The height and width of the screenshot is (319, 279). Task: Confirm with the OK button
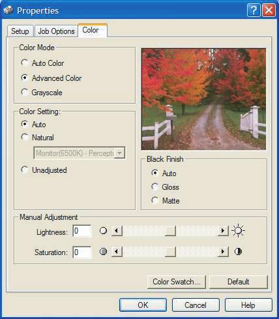(143, 305)
